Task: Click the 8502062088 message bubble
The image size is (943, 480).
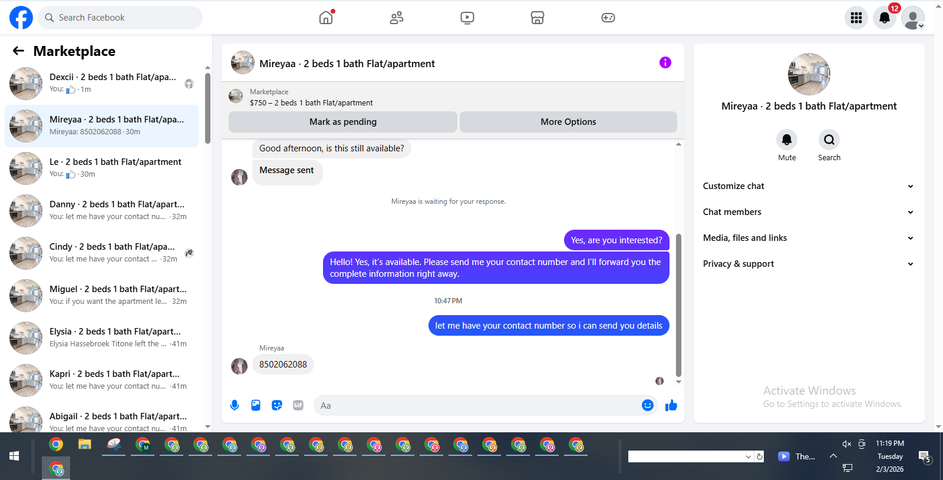Action: coord(283,365)
